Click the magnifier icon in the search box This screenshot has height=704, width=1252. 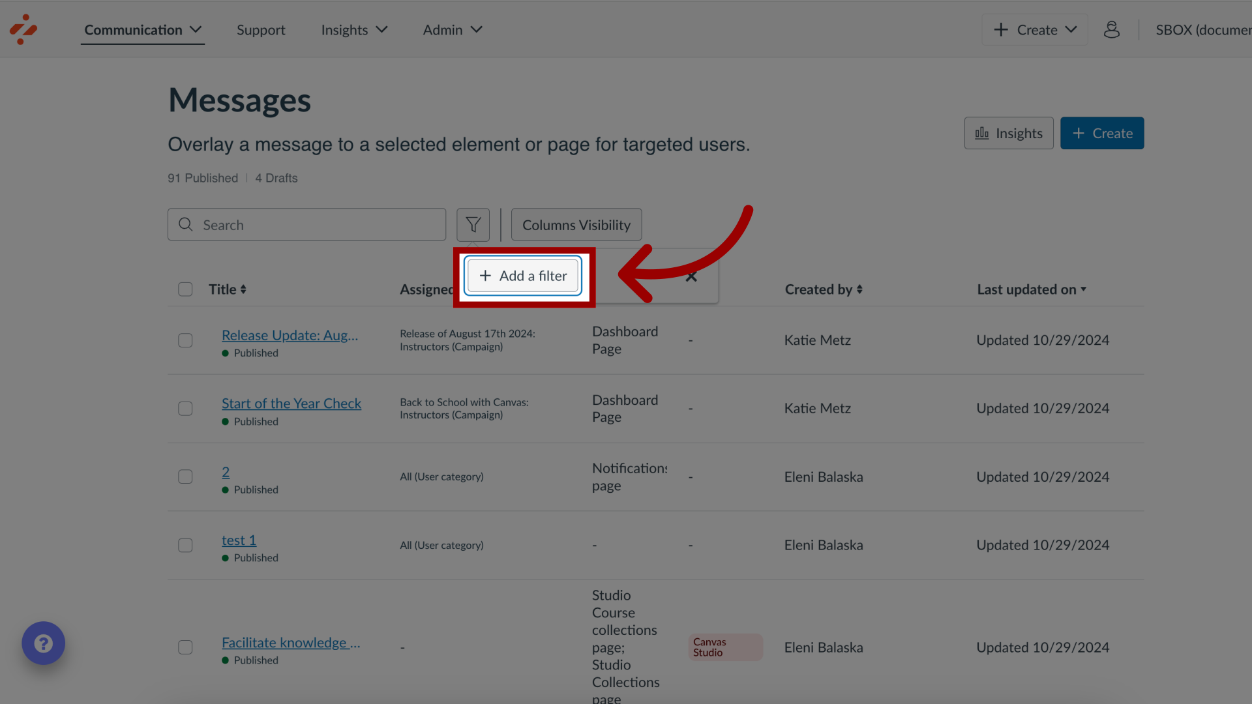coord(186,224)
